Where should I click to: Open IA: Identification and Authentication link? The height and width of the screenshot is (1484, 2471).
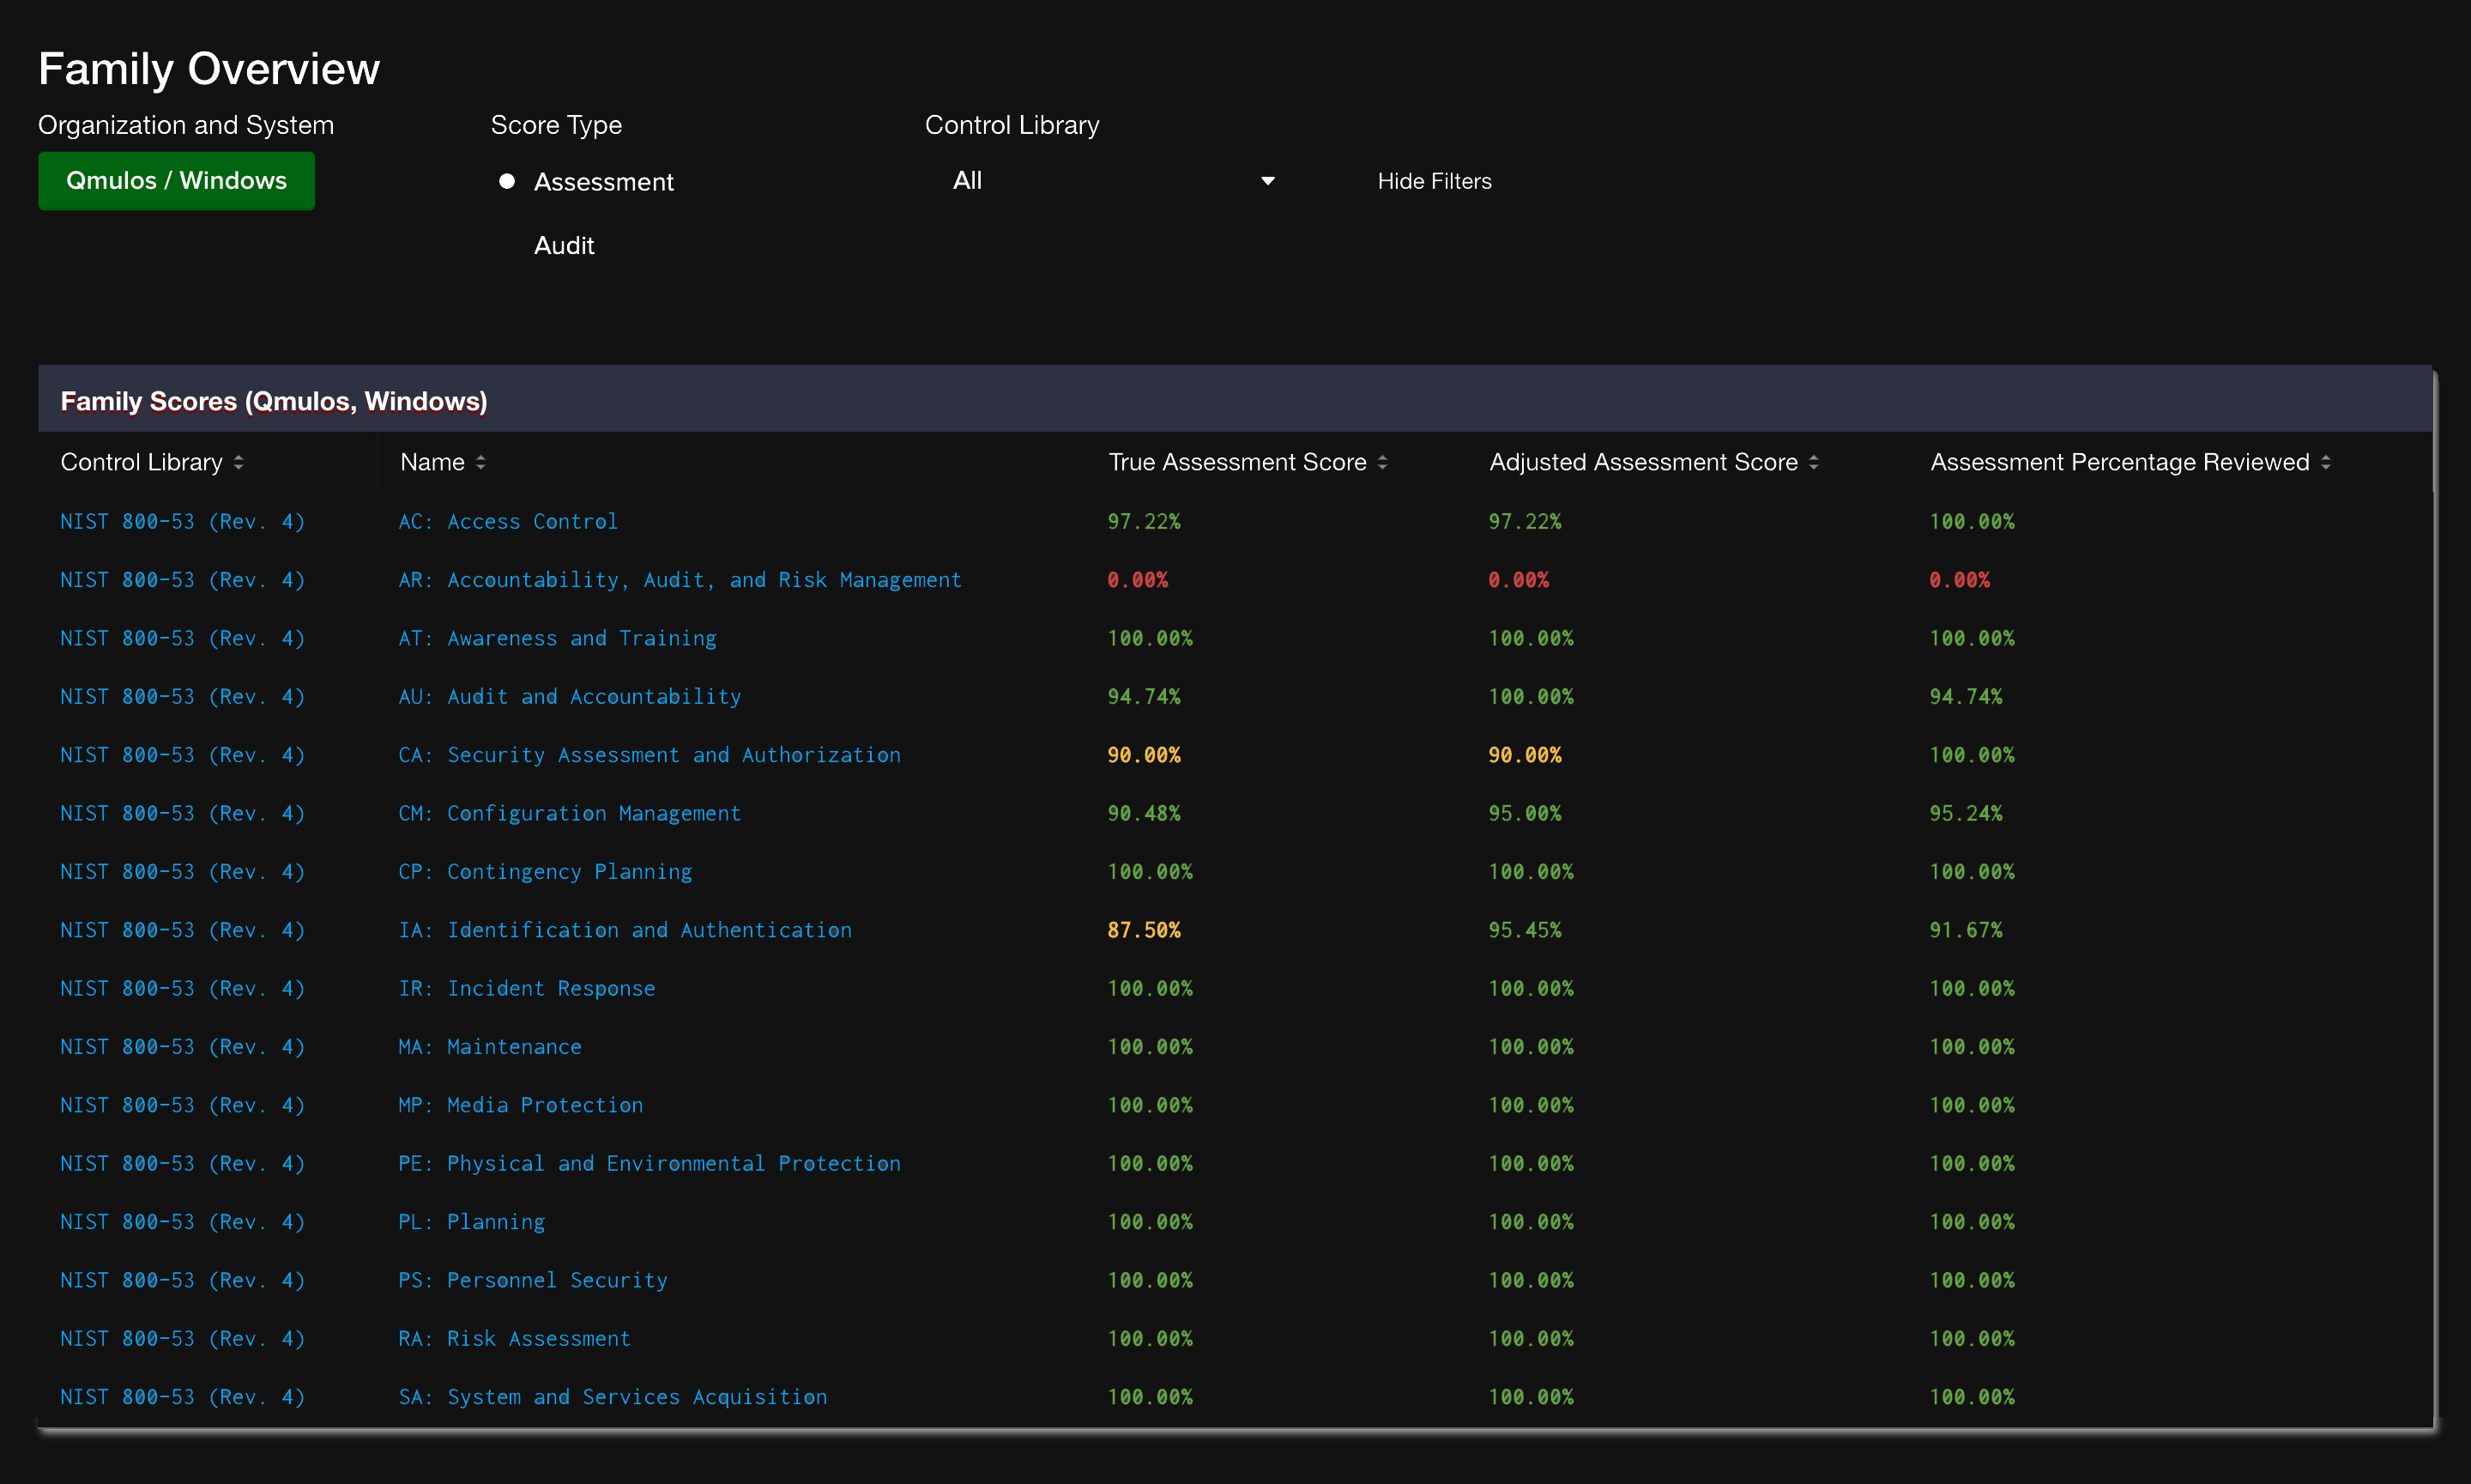click(x=625, y=930)
